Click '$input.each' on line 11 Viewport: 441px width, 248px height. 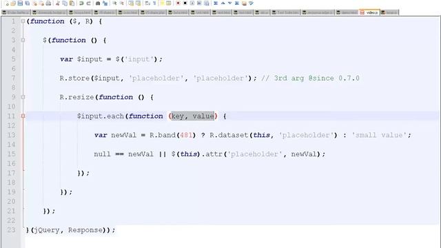[x=101, y=116]
